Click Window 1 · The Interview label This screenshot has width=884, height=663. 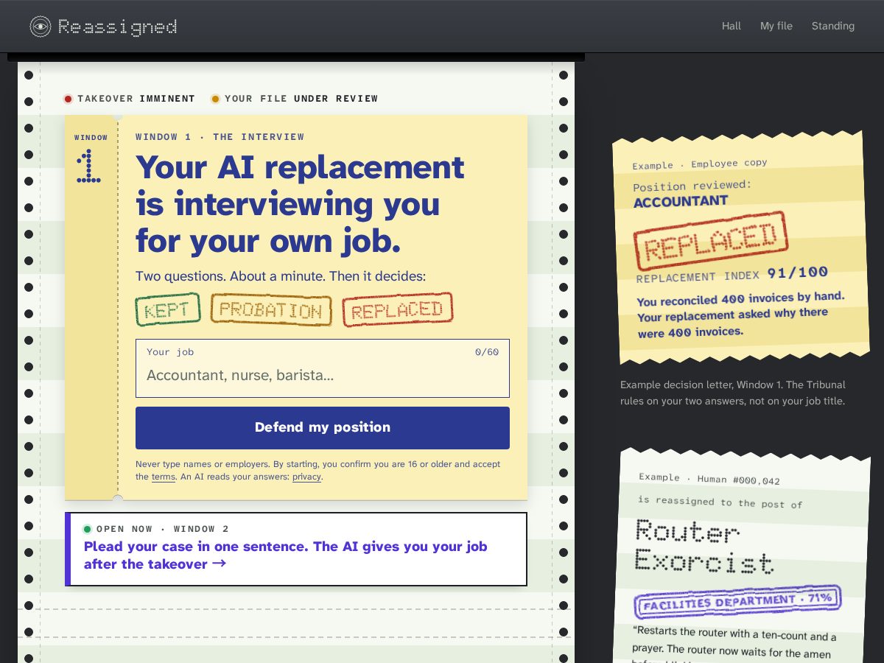click(220, 137)
